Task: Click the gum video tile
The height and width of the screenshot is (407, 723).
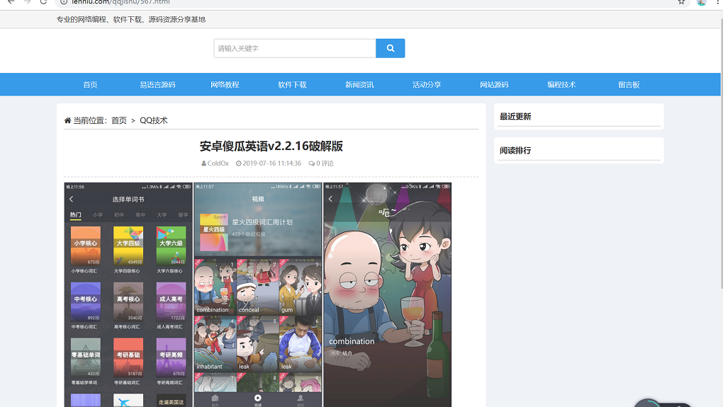Action: 300,287
